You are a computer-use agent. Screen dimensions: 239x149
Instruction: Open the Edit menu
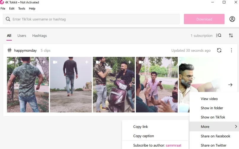tap(12, 9)
